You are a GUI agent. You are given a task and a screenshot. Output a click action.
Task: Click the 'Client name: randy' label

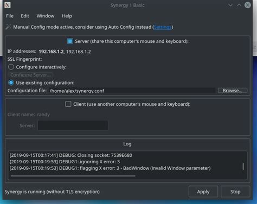[29, 114]
